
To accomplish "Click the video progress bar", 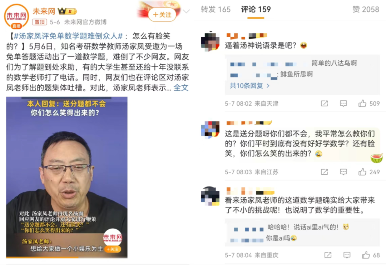I will click(67, 257).
